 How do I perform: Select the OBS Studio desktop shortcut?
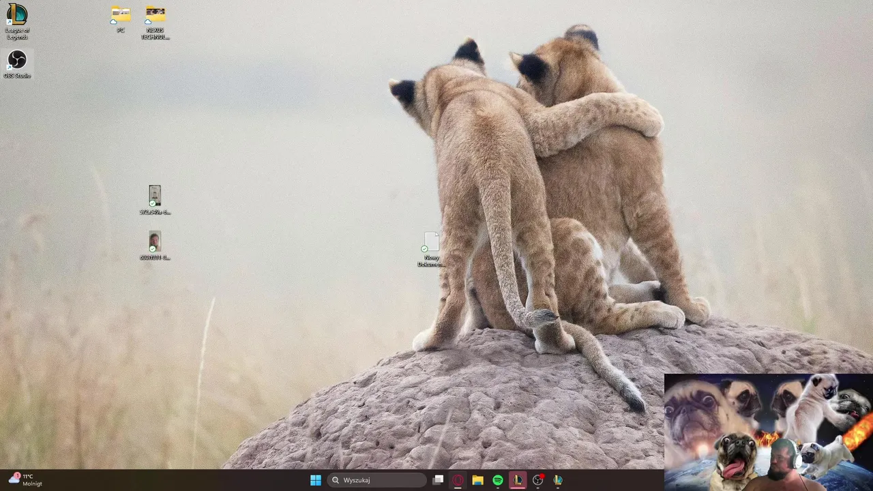(x=17, y=64)
